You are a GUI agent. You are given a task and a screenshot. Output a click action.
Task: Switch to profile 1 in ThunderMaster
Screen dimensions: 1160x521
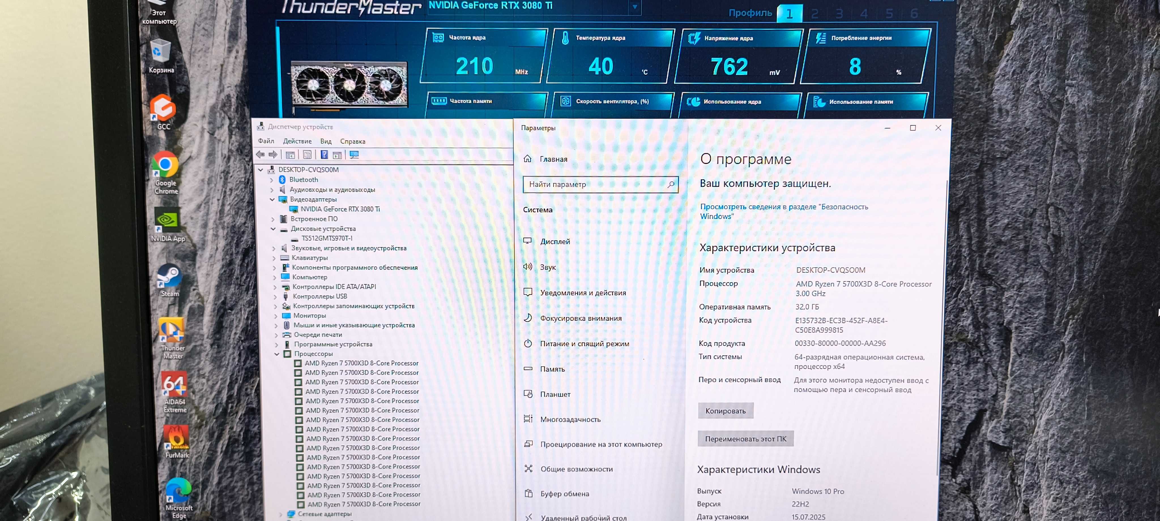pyautogui.click(x=789, y=14)
